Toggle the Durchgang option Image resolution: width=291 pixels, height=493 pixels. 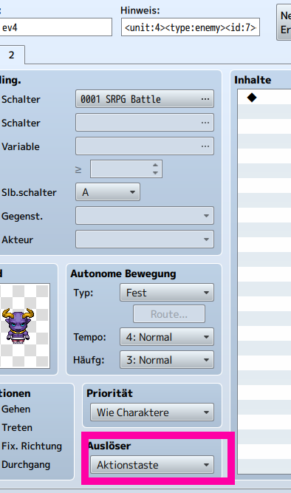click(25, 465)
